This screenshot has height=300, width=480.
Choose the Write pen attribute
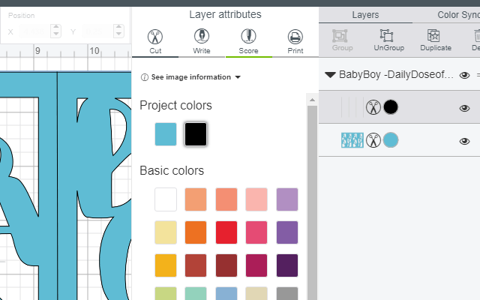click(x=202, y=42)
